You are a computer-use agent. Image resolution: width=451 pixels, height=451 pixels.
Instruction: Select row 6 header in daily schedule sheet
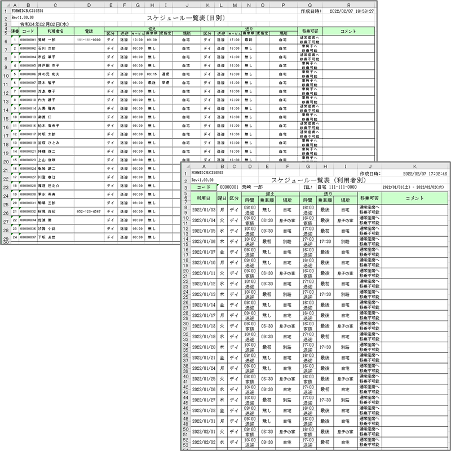(6, 41)
